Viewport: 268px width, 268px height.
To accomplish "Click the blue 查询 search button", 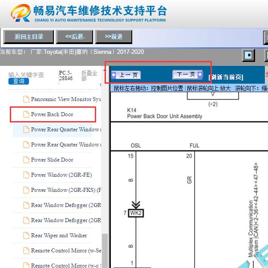I will click(x=19, y=81).
